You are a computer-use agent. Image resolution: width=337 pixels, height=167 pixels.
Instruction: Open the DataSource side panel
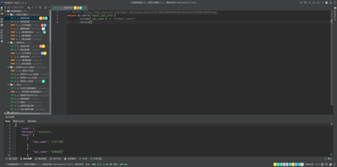click(x=335, y=15)
